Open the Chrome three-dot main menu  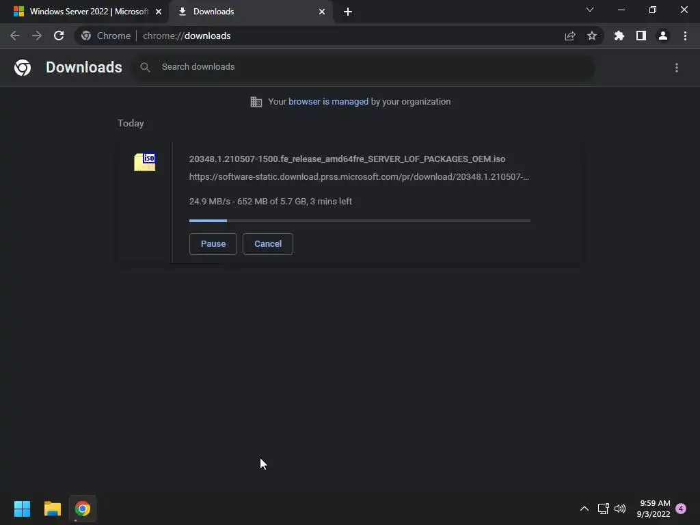[x=685, y=36]
